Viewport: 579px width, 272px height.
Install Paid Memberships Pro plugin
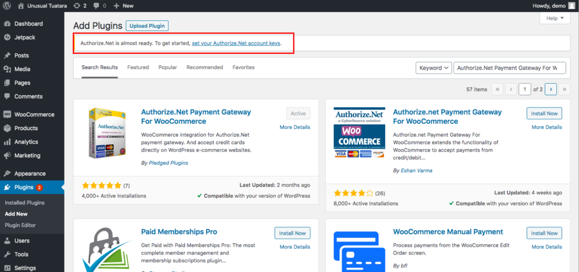tap(292, 233)
